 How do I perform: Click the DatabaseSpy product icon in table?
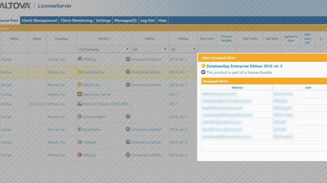pos(80,72)
